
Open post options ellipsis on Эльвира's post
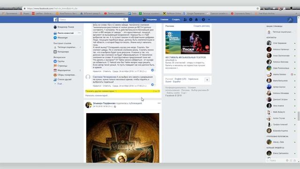pyautogui.click(x=159, y=103)
